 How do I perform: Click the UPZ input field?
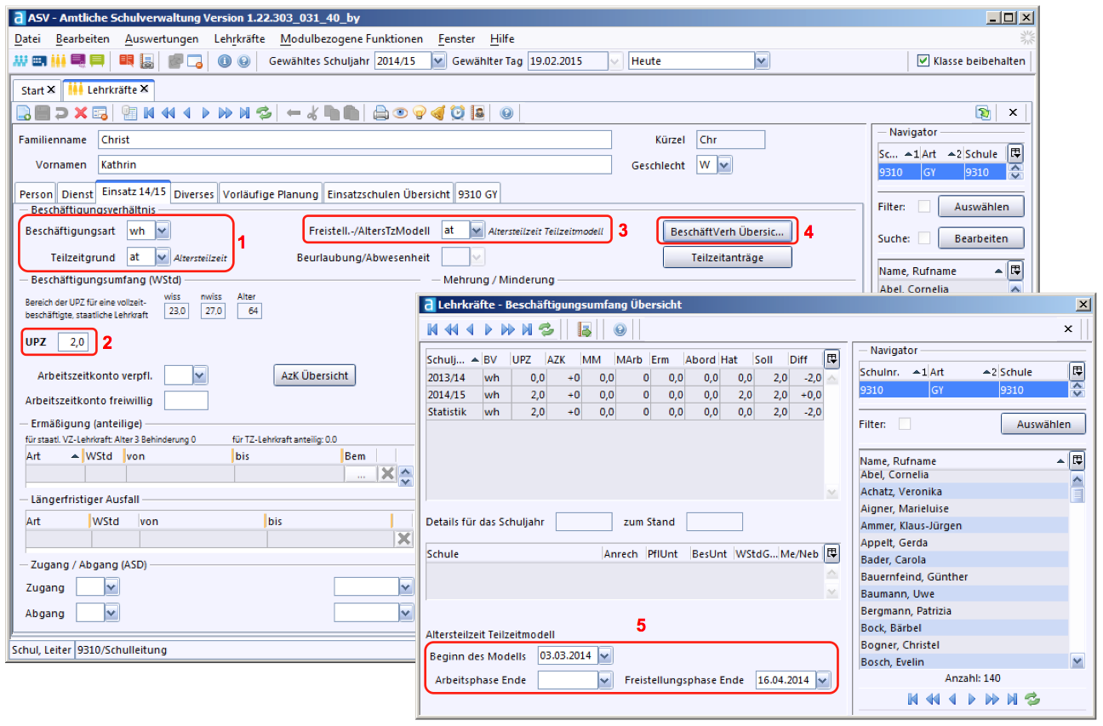(x=72, y=342)
